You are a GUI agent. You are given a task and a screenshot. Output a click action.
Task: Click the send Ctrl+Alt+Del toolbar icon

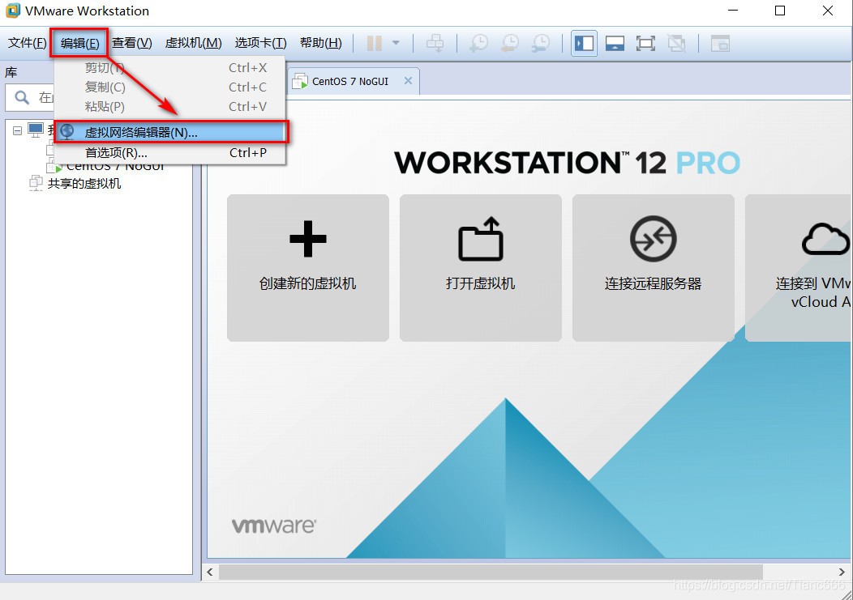click(x=435, y=43)
